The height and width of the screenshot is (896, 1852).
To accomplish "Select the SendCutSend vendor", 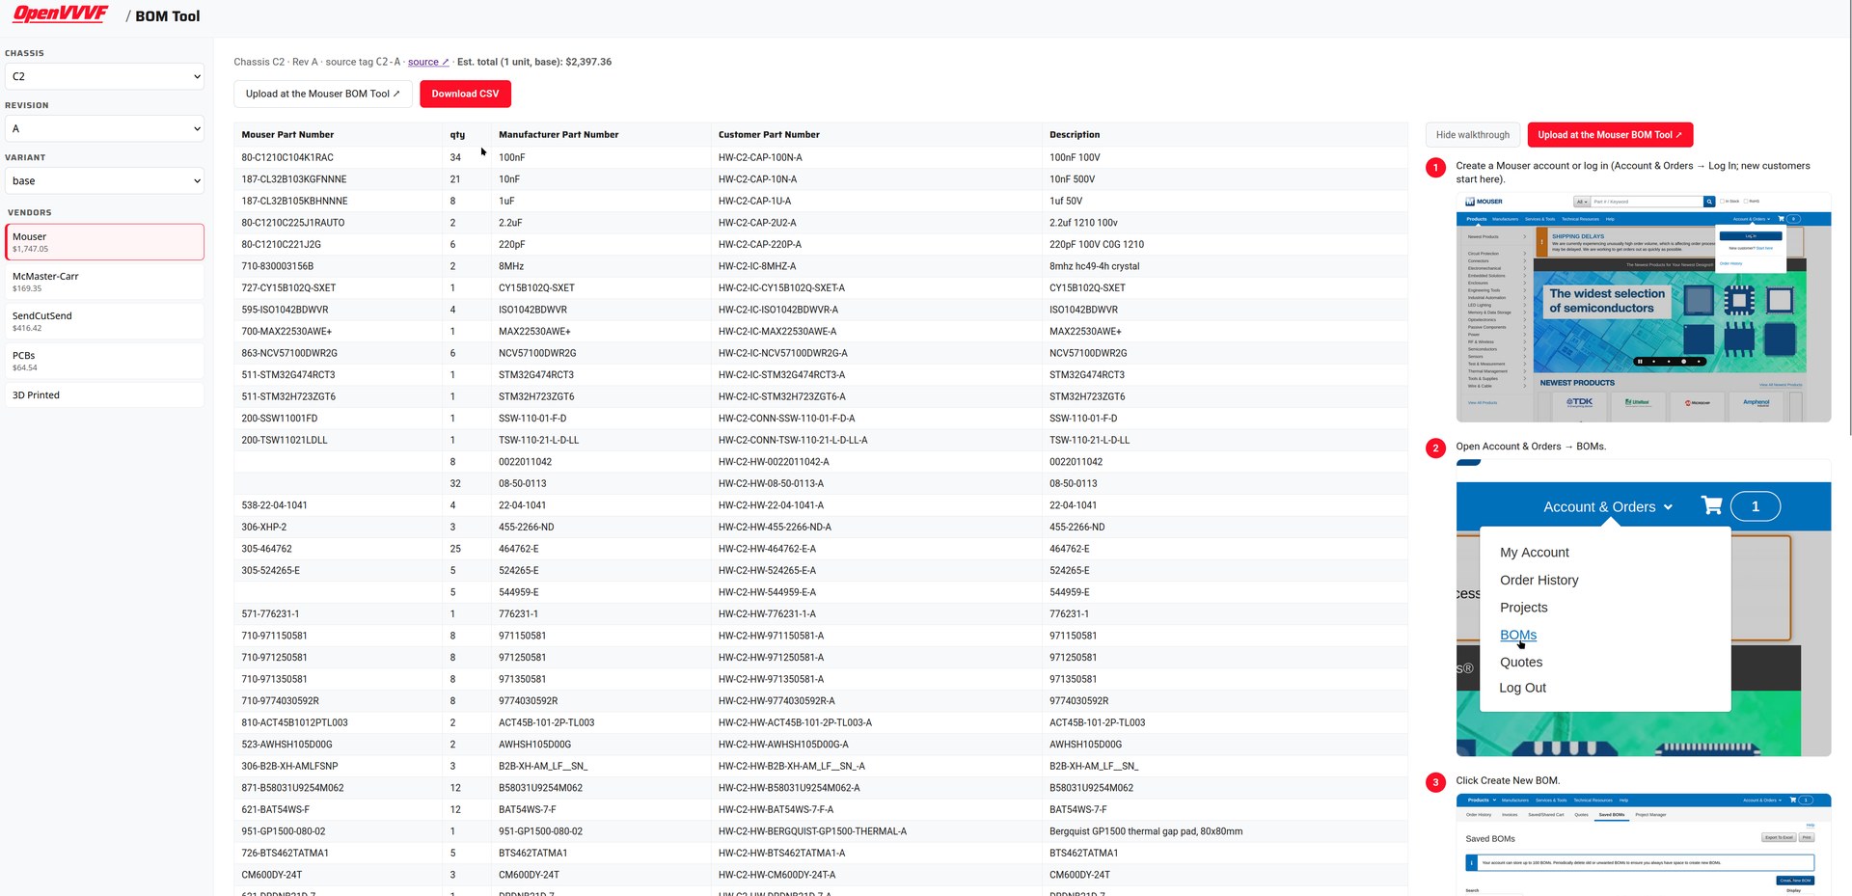I will click(x=104, y=321).
